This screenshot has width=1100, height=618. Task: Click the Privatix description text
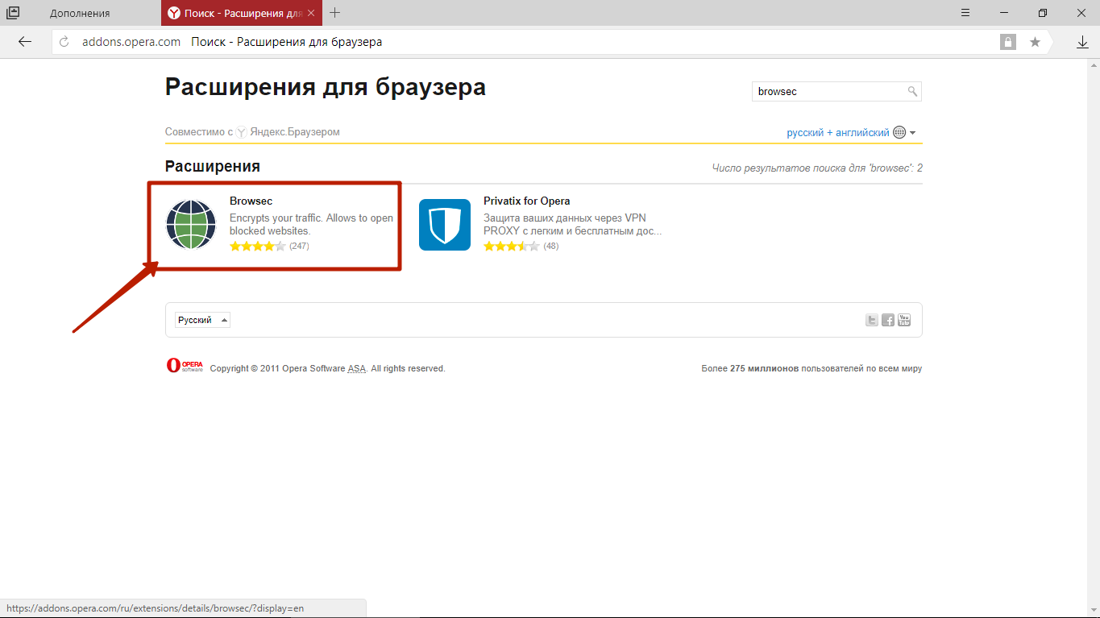tap(572, 224)
